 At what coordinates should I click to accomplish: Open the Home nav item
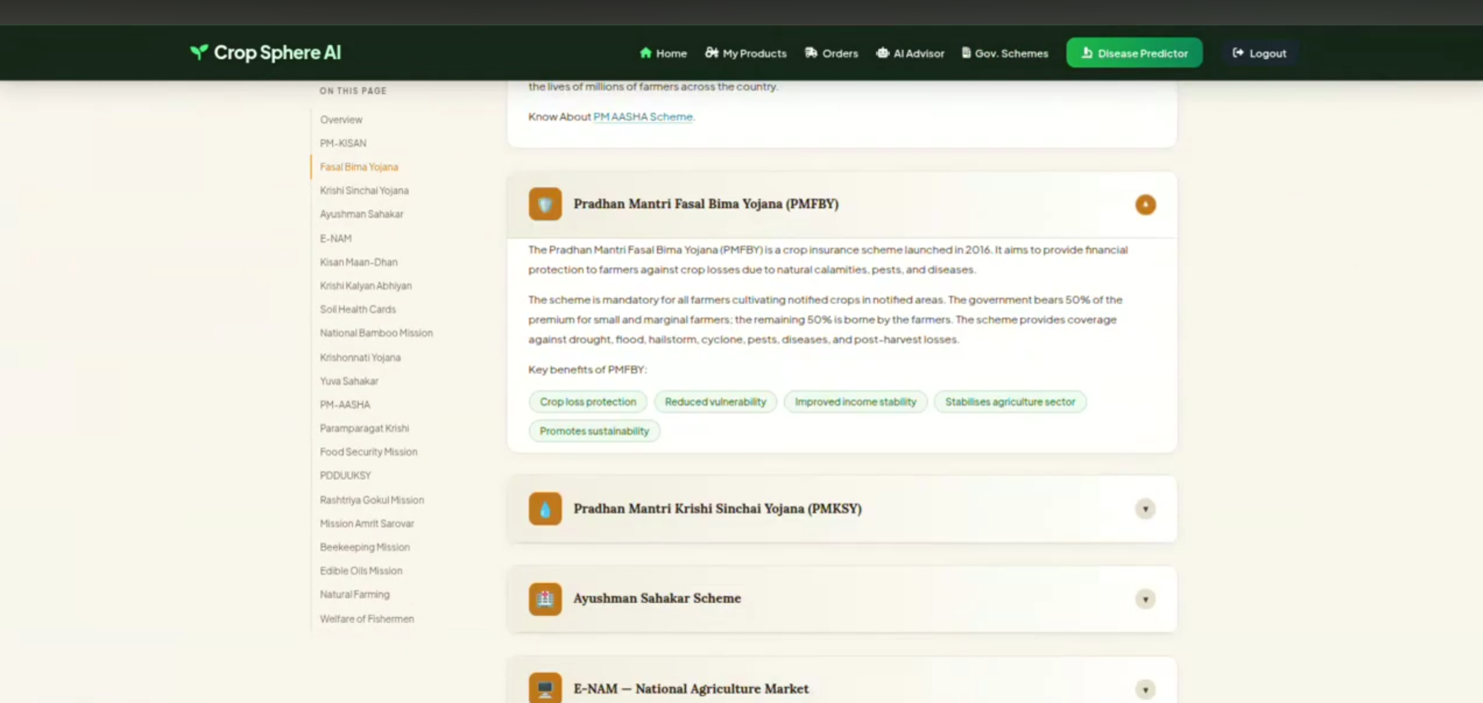point(663,53)
